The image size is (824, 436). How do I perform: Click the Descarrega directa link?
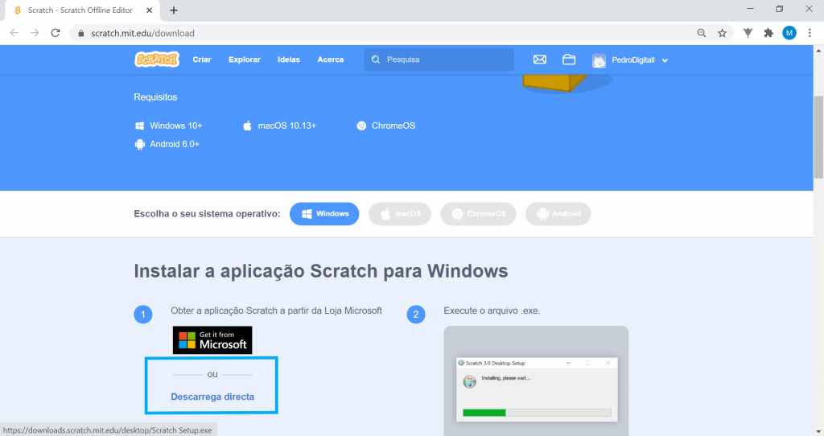click(212, 397)
